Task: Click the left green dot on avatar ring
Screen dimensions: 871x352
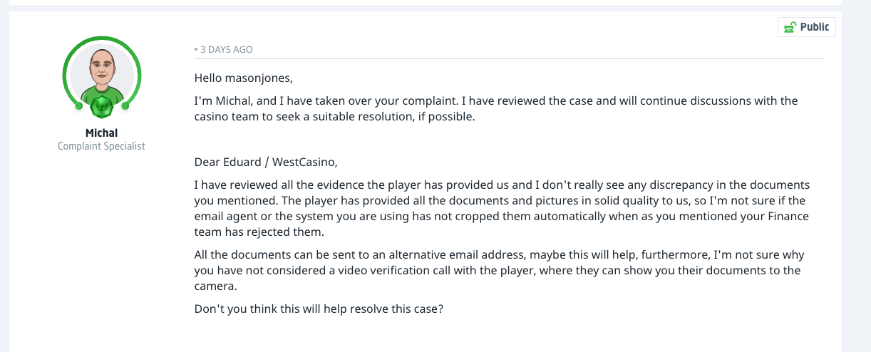Action: click(78, 106)
